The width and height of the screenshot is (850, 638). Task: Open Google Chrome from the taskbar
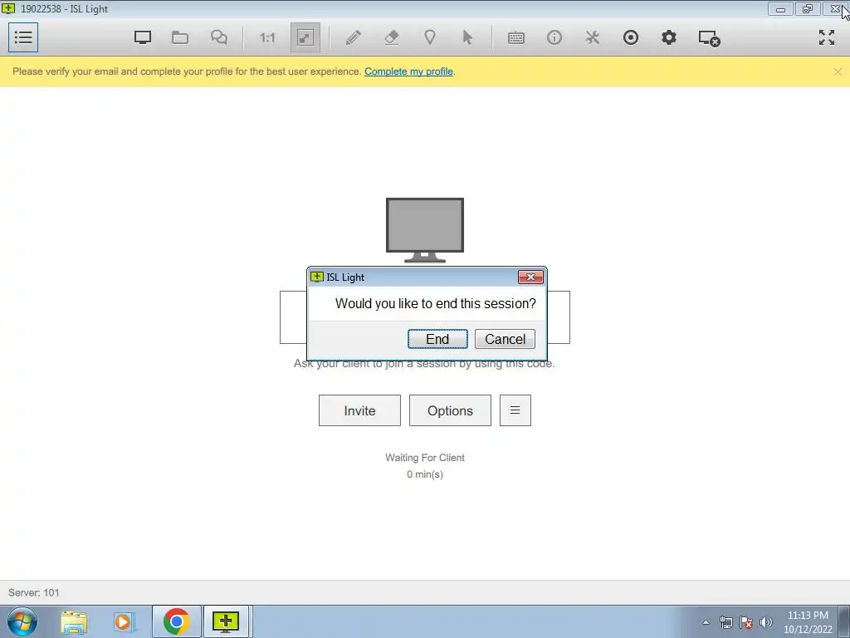tap(176, 621)
